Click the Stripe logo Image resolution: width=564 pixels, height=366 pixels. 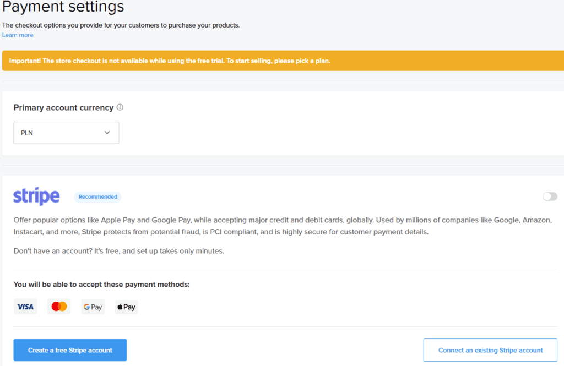click(x=36, y=196)
